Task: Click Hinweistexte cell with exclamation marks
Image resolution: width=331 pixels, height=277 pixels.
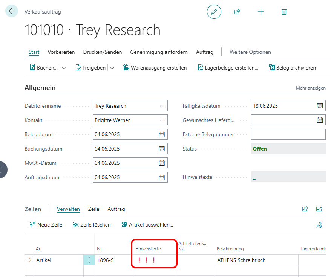Action: 154,260
